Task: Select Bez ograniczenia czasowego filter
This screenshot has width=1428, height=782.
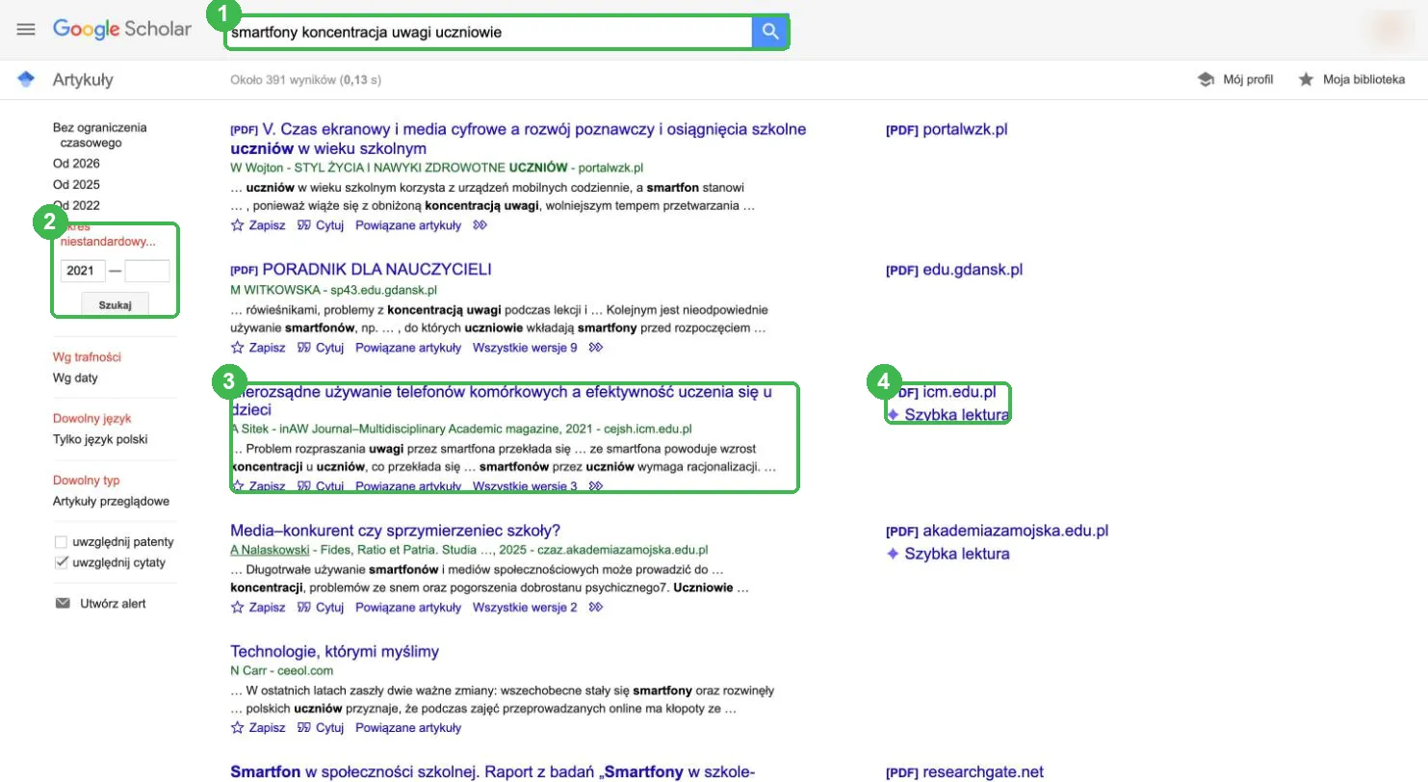Action: pos(100,135)
